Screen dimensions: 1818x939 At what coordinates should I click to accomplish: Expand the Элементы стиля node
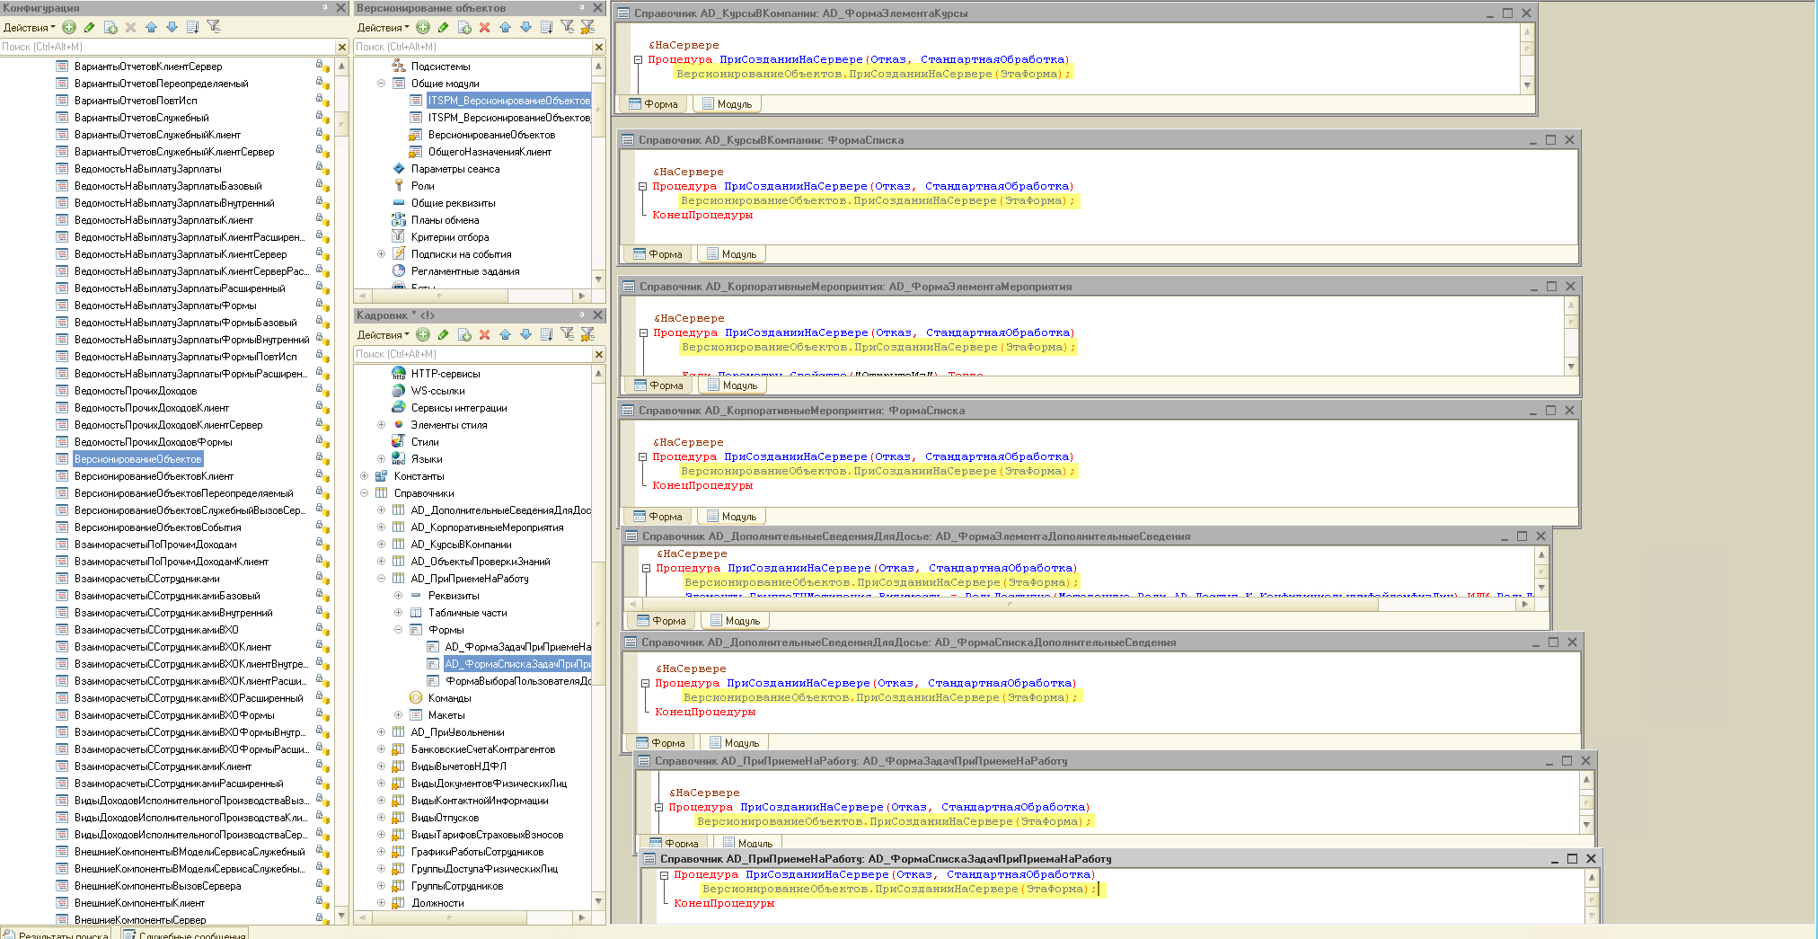point(381,425)
